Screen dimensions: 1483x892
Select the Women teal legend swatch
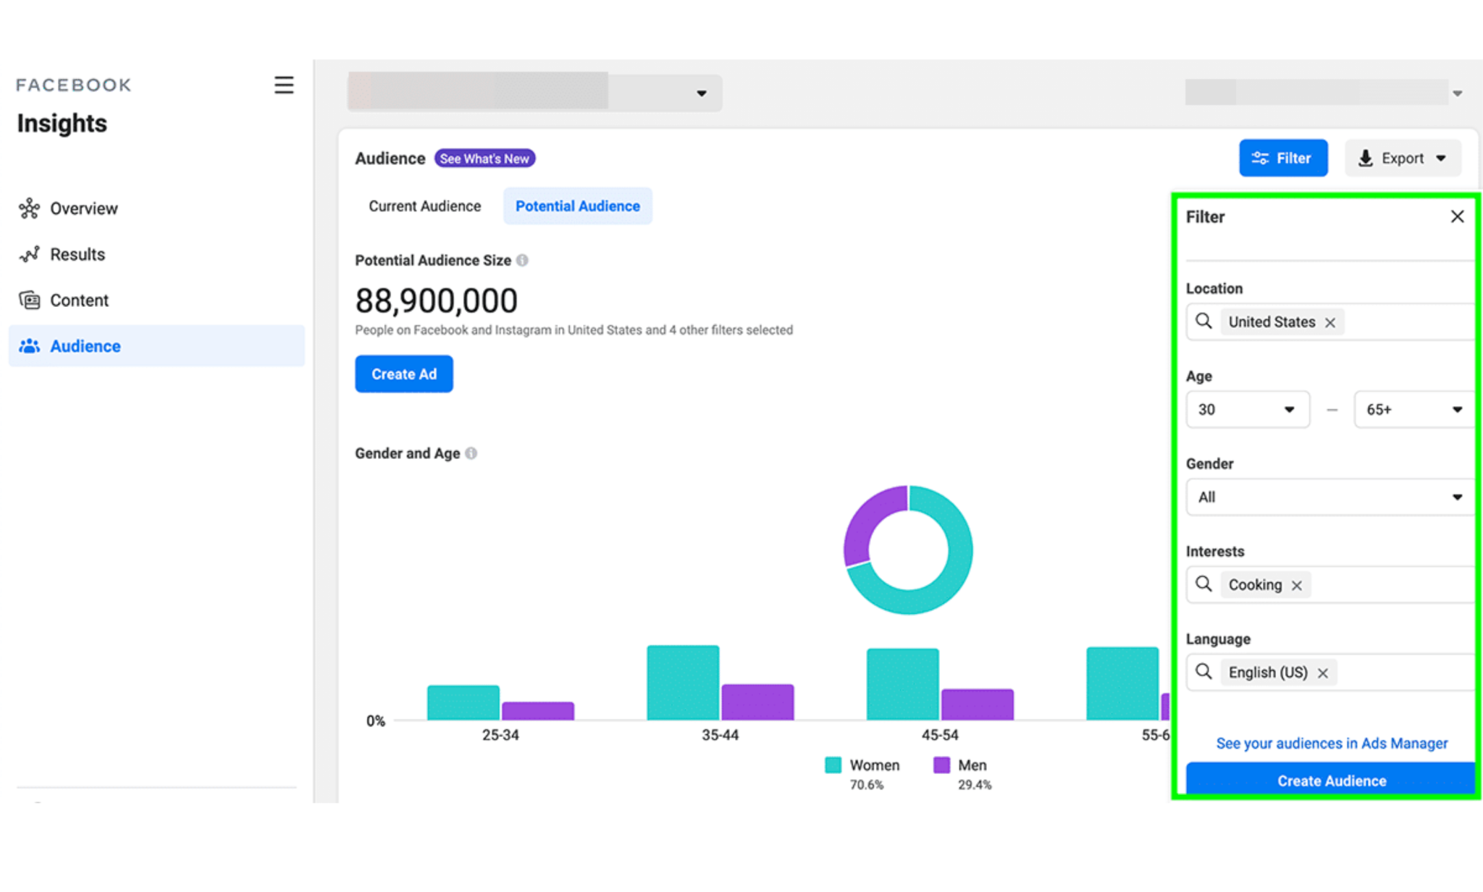click(x=831, y=764)
